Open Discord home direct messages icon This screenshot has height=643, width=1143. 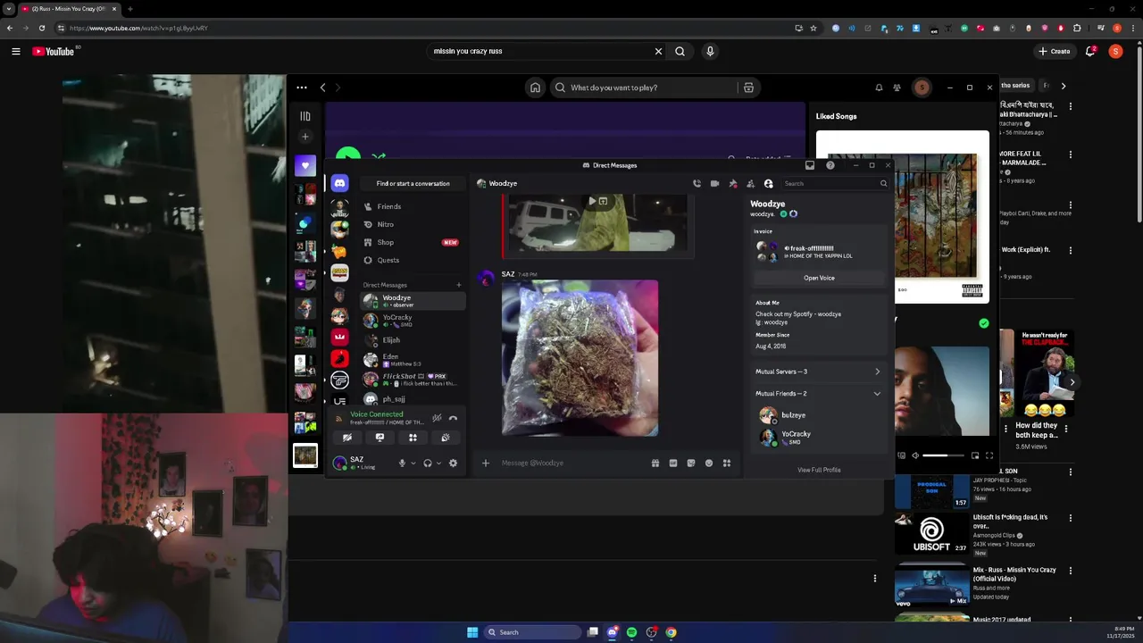pyautogui.click(x=339, y=183)
